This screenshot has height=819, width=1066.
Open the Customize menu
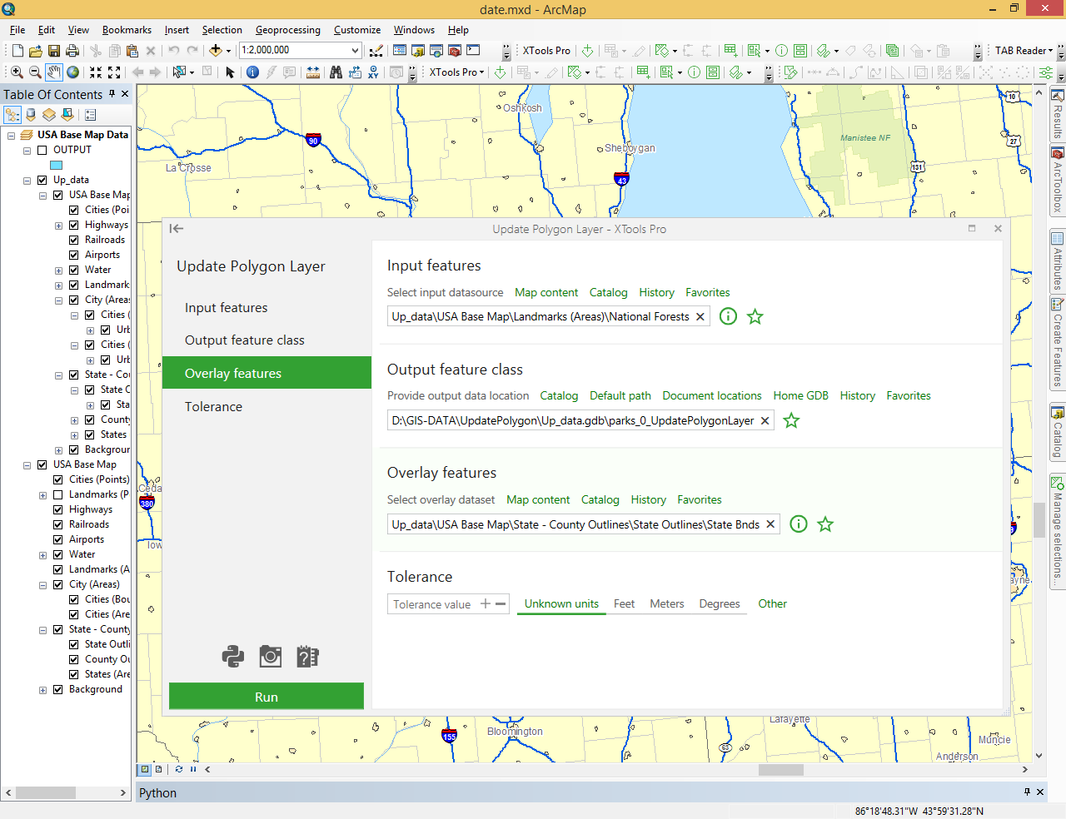(357, 30)
